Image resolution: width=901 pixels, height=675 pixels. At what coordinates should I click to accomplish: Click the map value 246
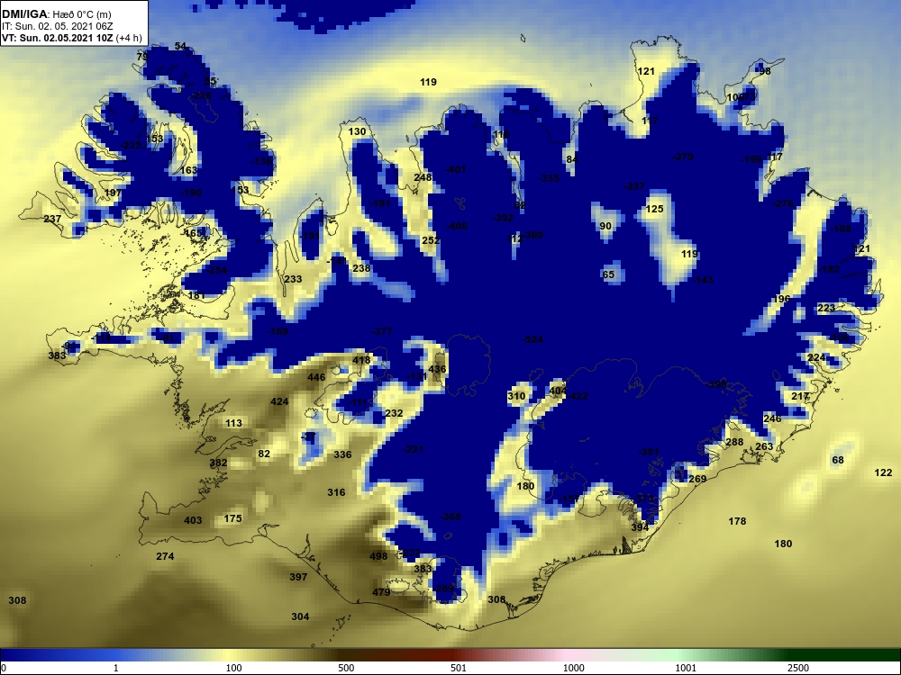point(772,418)
